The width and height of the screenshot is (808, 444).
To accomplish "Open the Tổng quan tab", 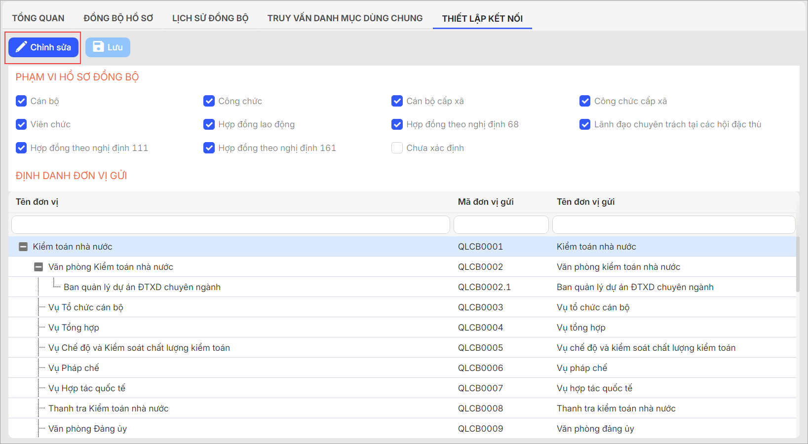I will click(38, 18).
